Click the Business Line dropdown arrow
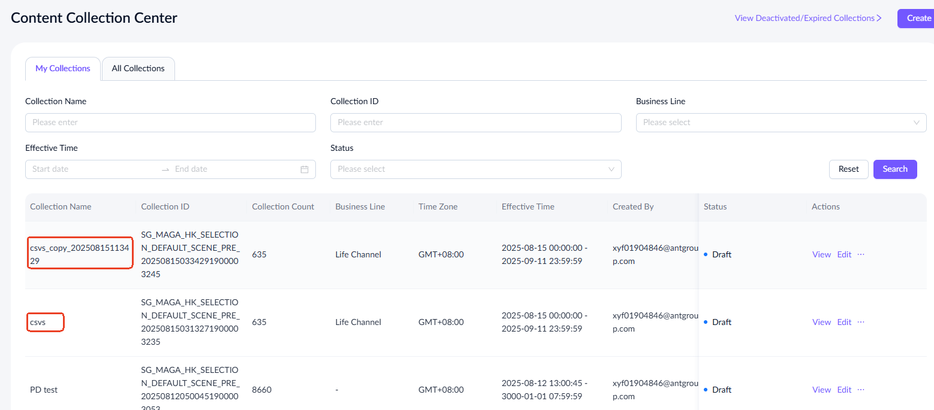 916,123
